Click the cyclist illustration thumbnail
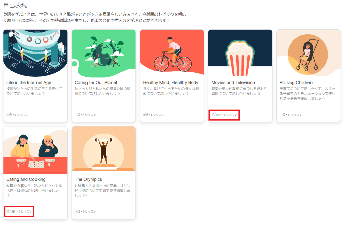Image resolution: width=346 pixels, height=225 pixels. [172, 53]
